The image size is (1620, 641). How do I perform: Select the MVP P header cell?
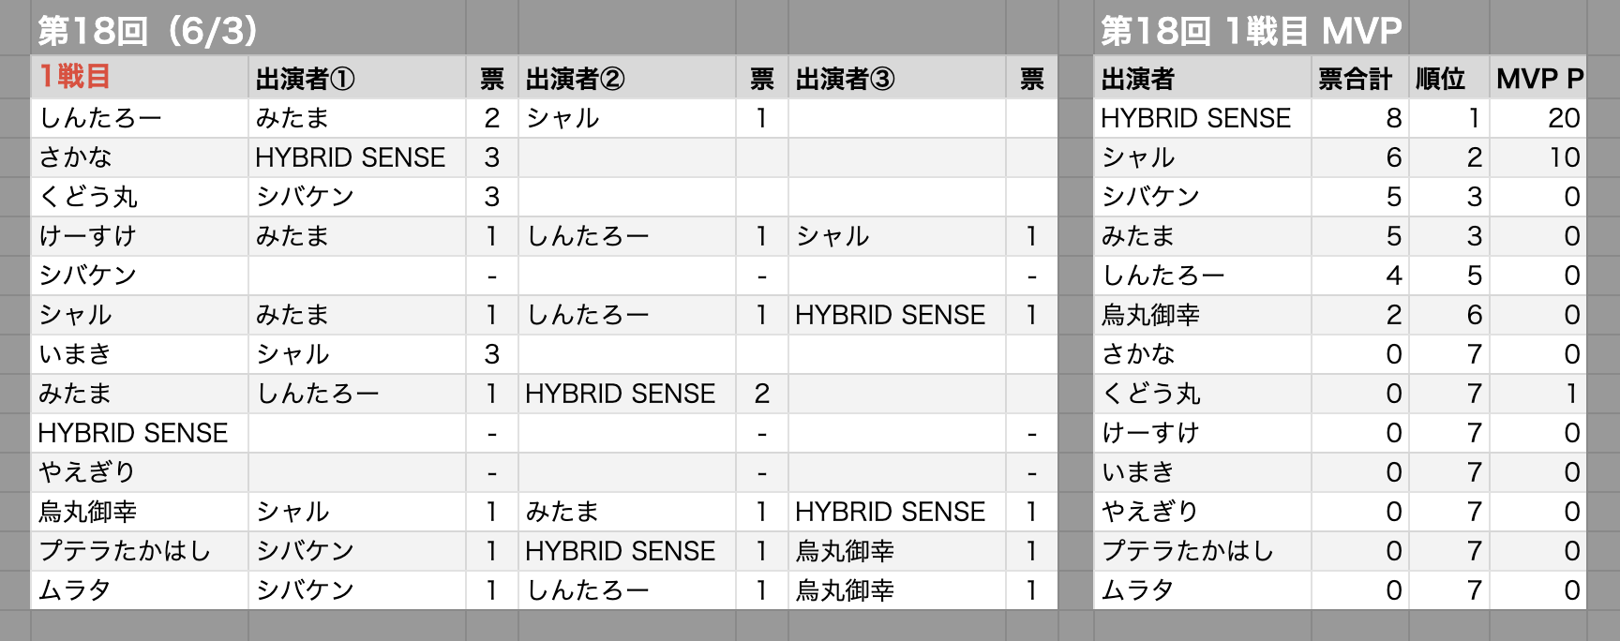click(x=1538, y=79)
